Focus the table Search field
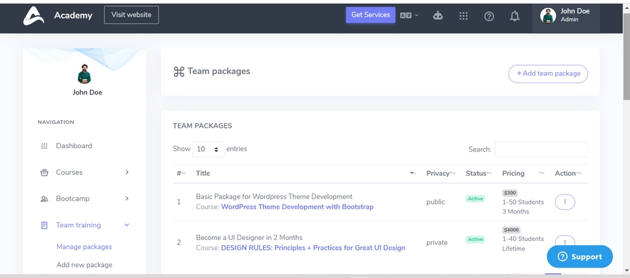 pyautogui.click(x=541, y=149)
